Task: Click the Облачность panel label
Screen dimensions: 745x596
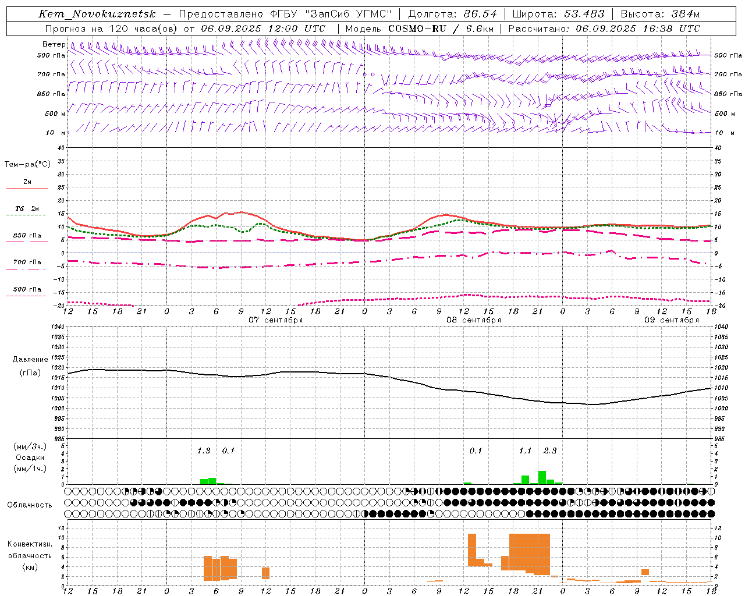Action: pos(30,505)
